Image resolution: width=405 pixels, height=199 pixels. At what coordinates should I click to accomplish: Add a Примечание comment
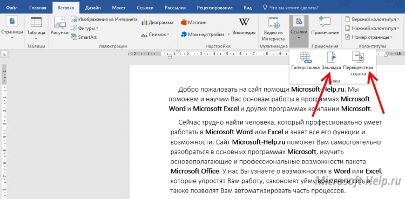pos(325,26)
